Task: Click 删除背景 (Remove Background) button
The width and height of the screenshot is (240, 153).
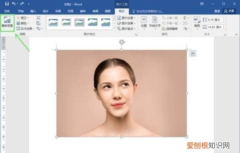Action: [7, 23]
